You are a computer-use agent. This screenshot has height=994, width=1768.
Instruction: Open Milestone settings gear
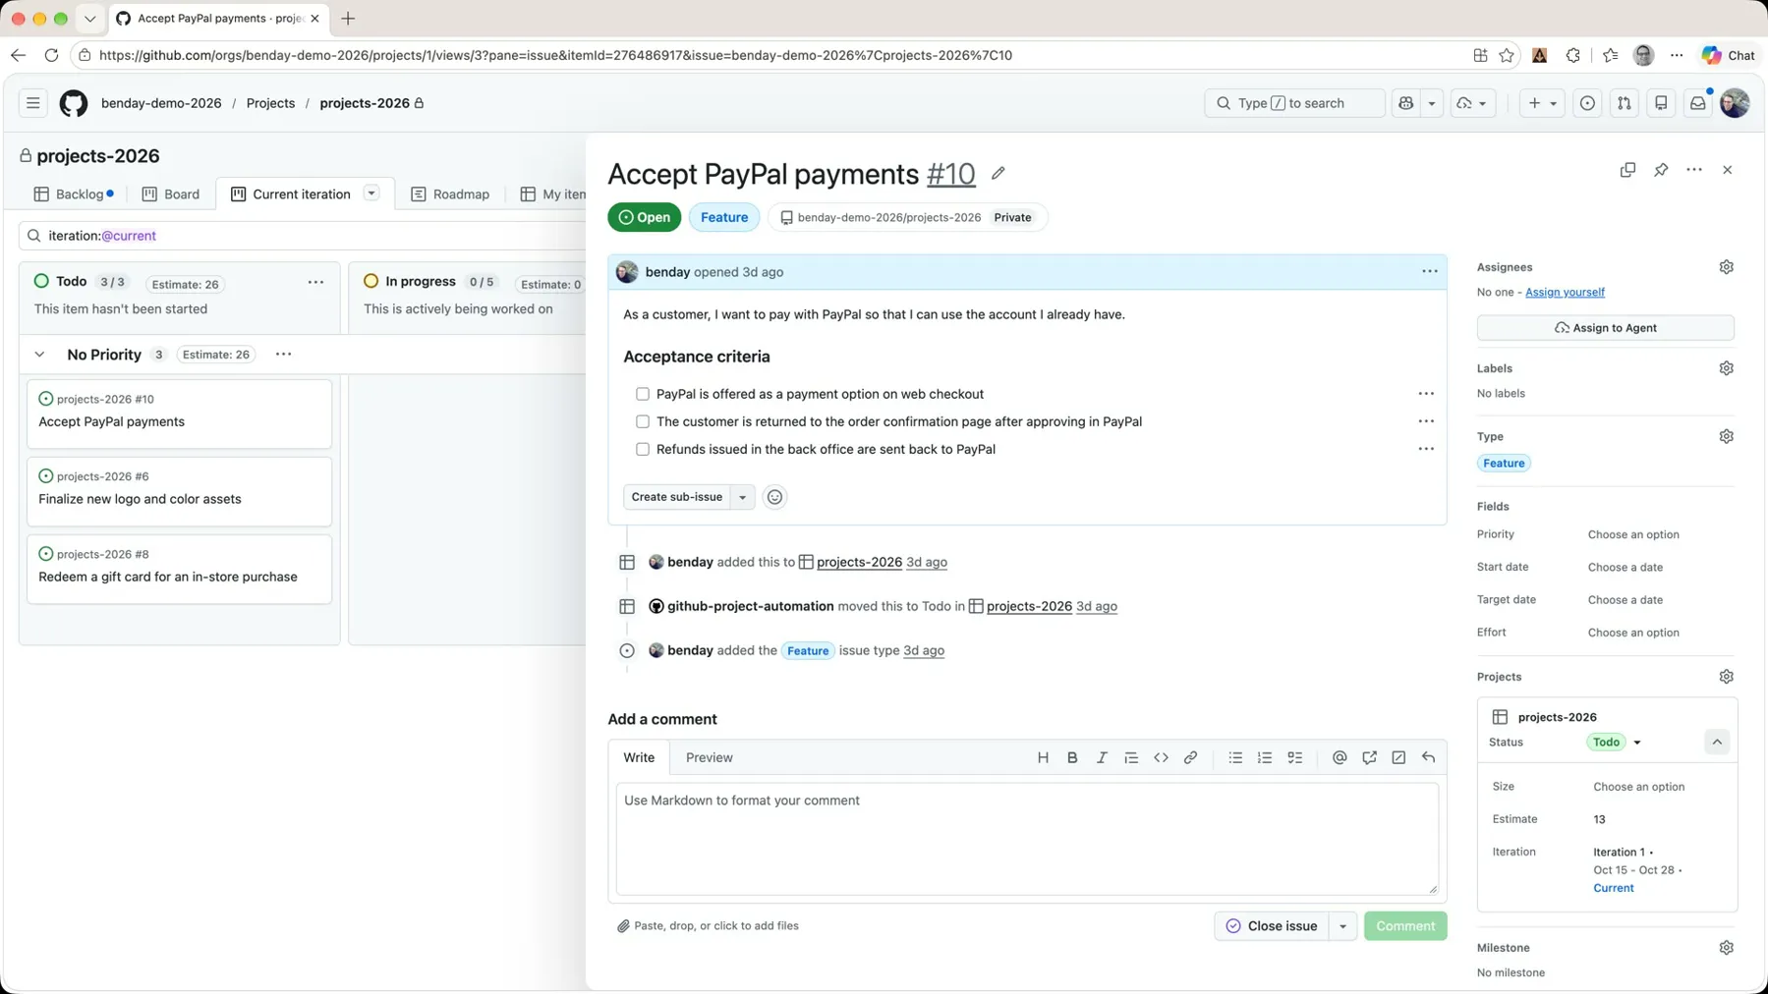click(x=1727, y=948)
